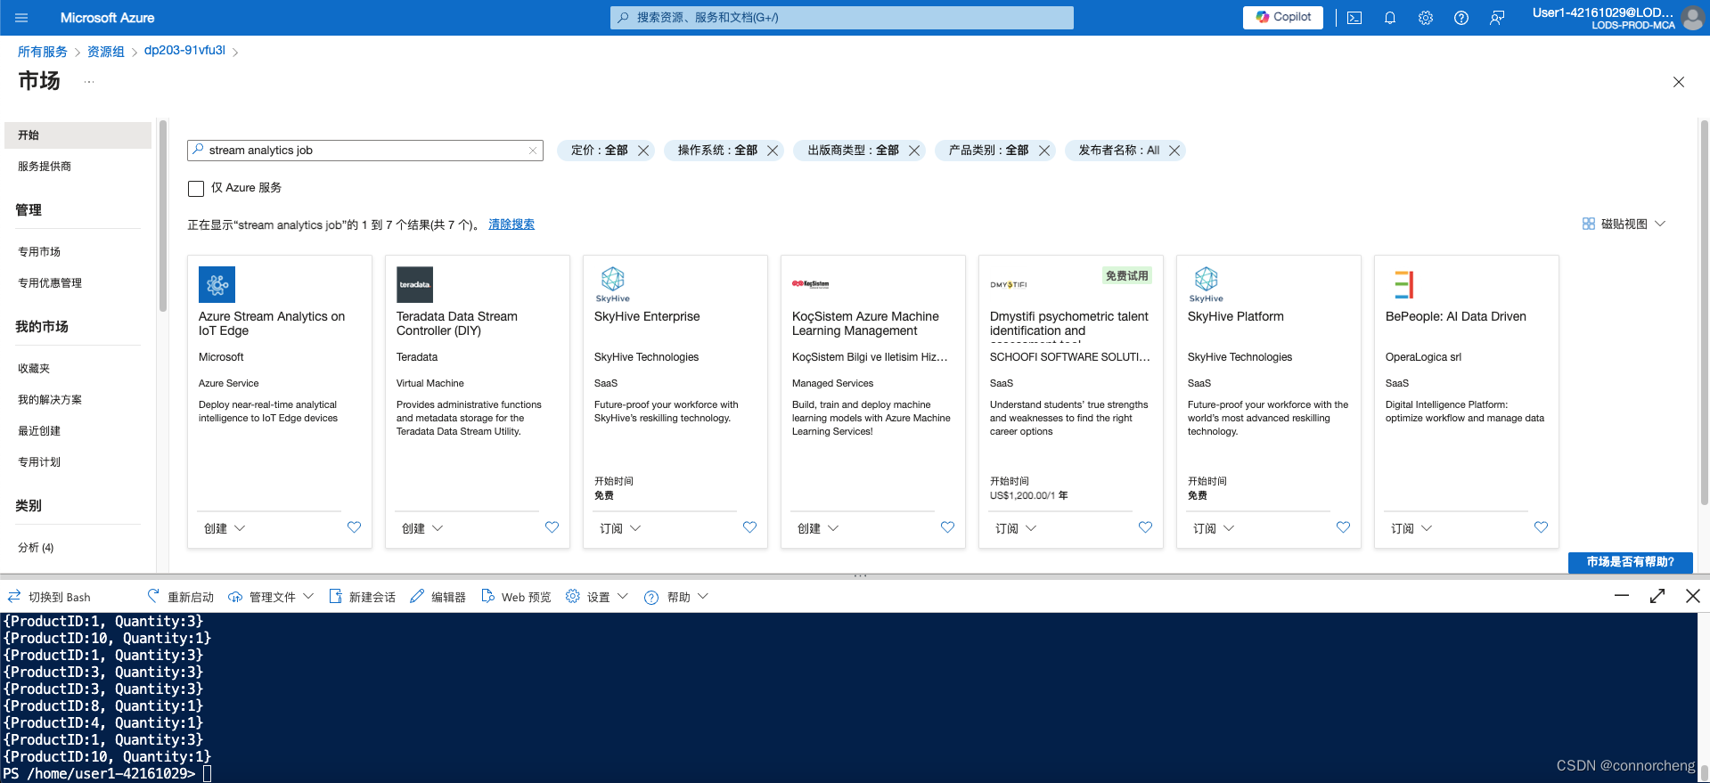This screenshot has width=1710, height=783.
Task: Favorite the SkyHive Enterprise card
Action: 749,527
